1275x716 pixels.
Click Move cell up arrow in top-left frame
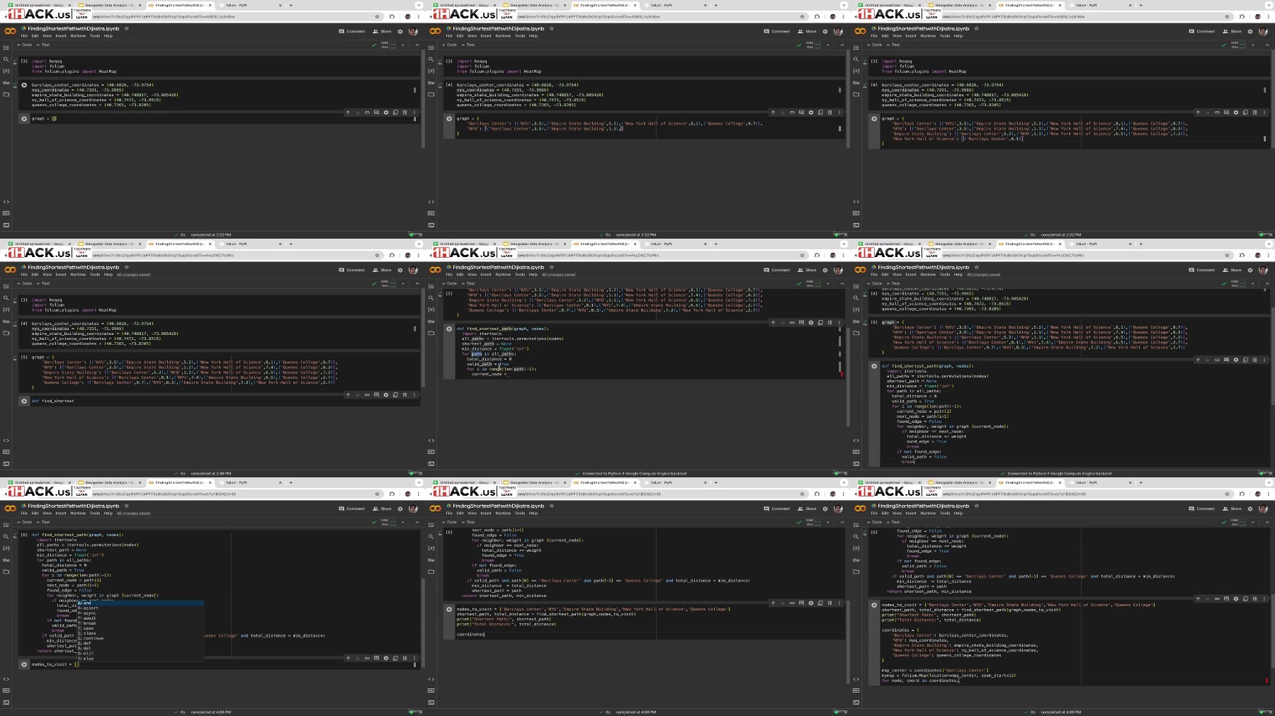[x=348, y=112]
